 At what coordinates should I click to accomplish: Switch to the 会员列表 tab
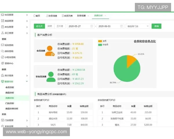(67, 16)
